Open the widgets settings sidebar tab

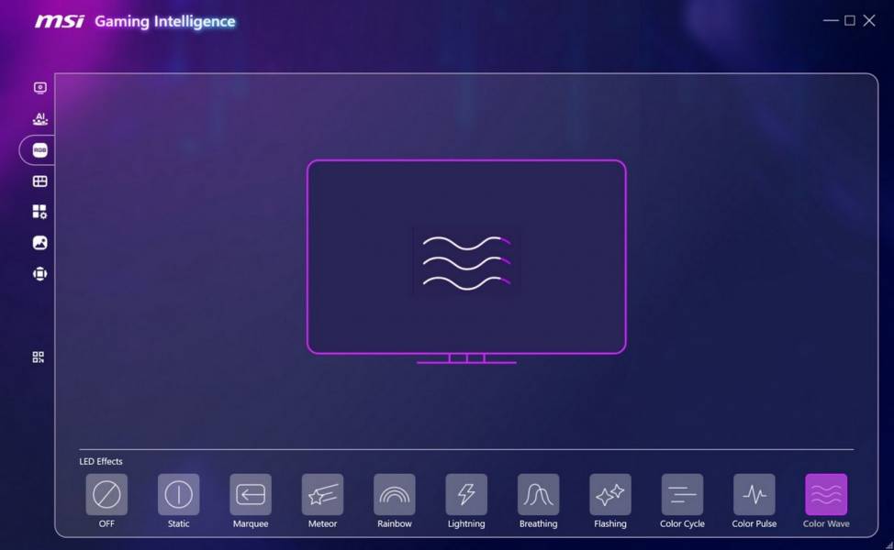tap(39, 212)
